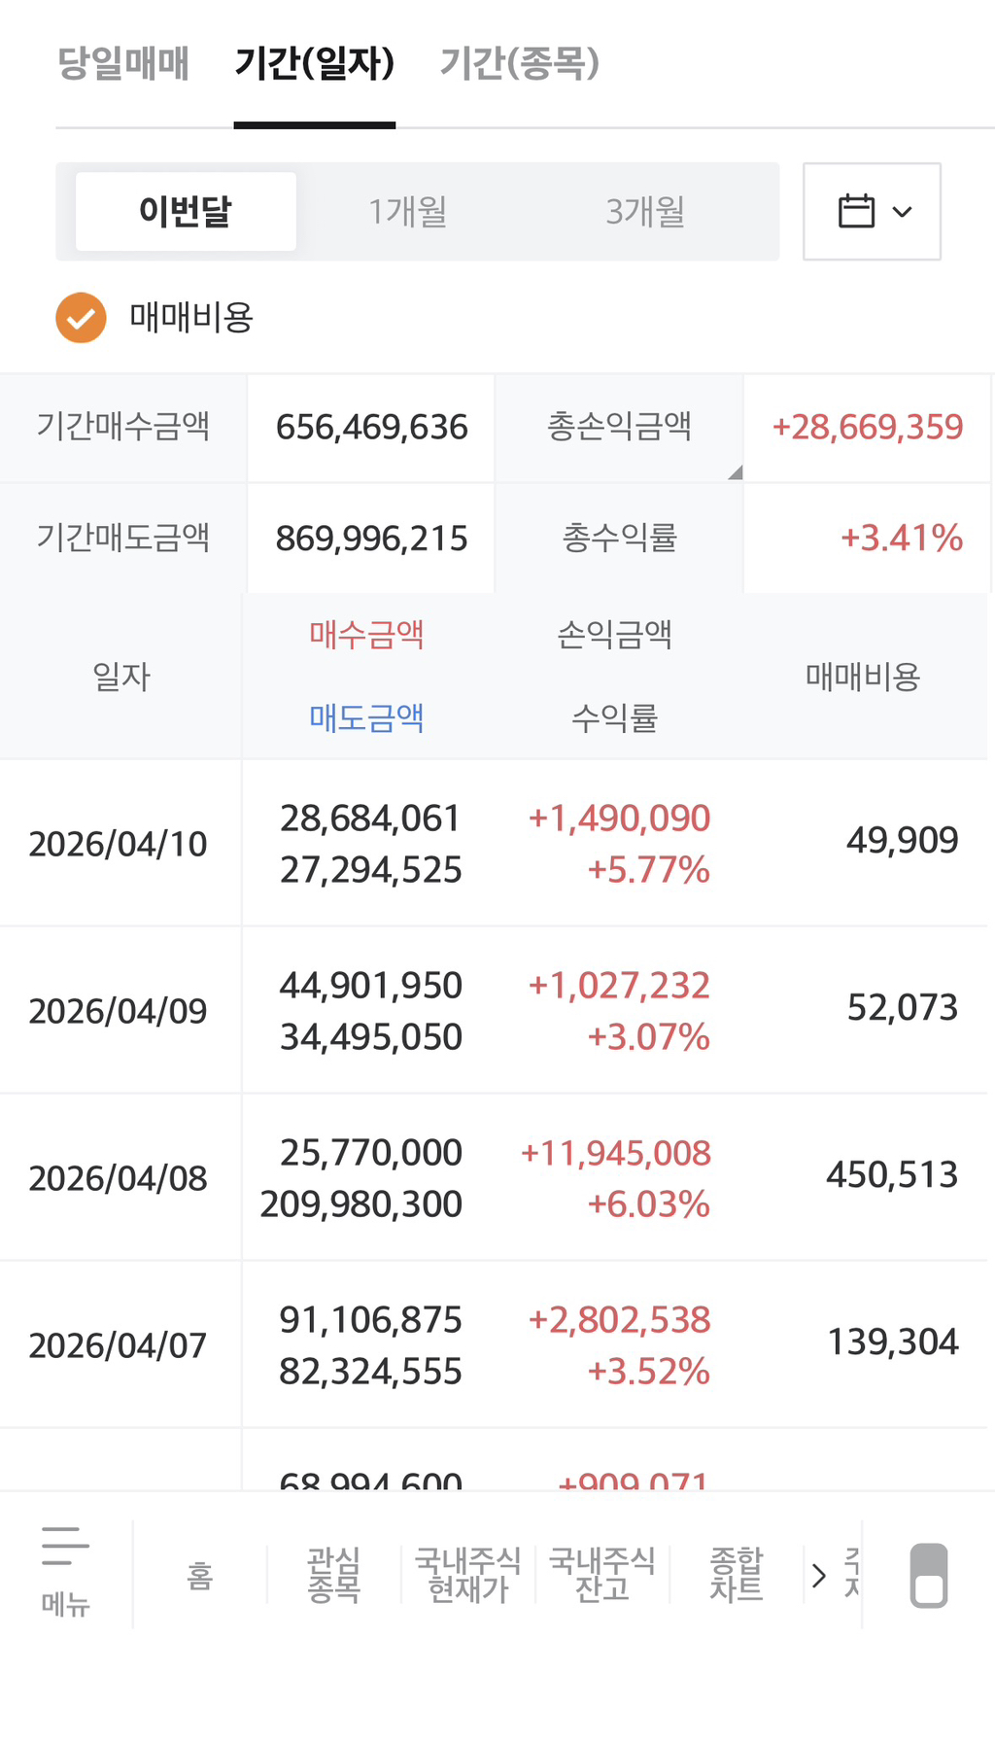
Task: Select the 이번달 period option
Action: pyautogui.click(x=186, y=211)
